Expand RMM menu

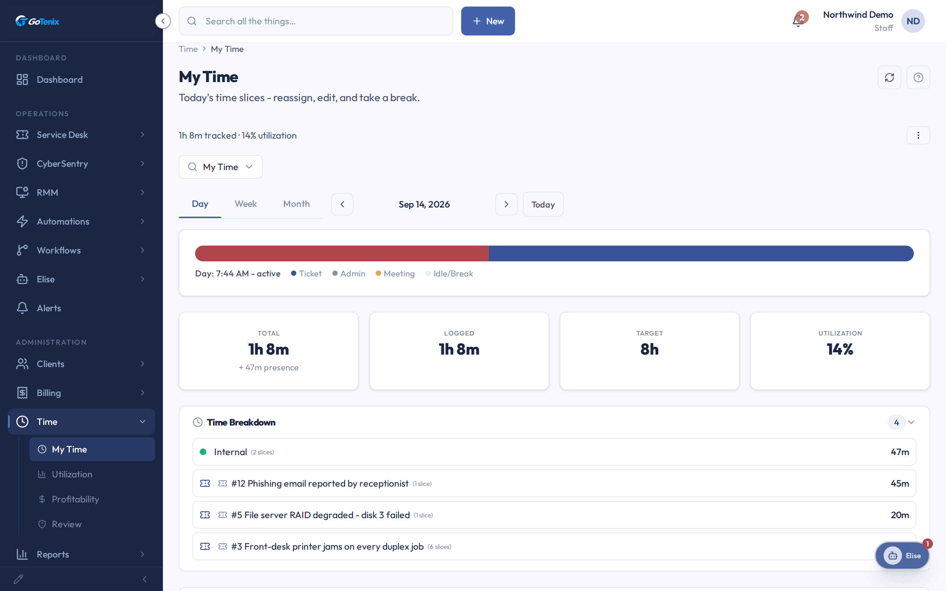81,192
